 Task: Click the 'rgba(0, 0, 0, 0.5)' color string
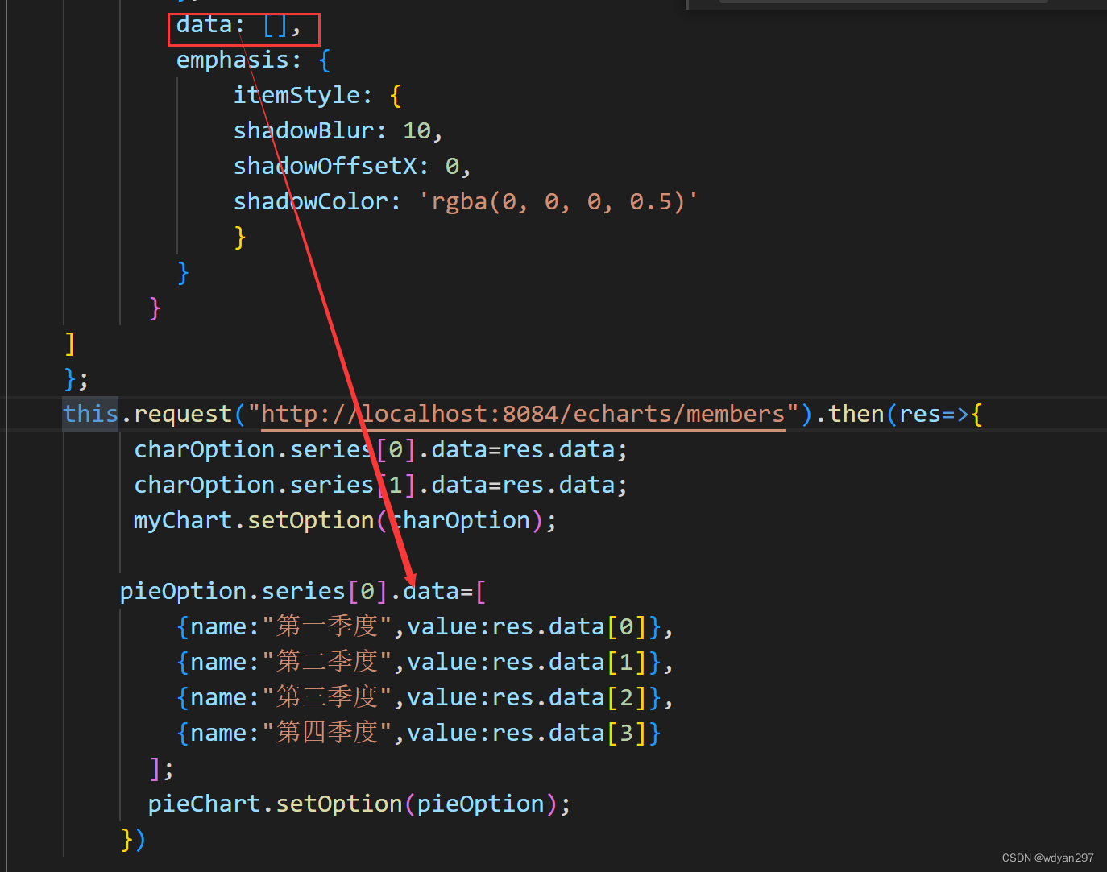pyautogui.click(x=558, y=201)
